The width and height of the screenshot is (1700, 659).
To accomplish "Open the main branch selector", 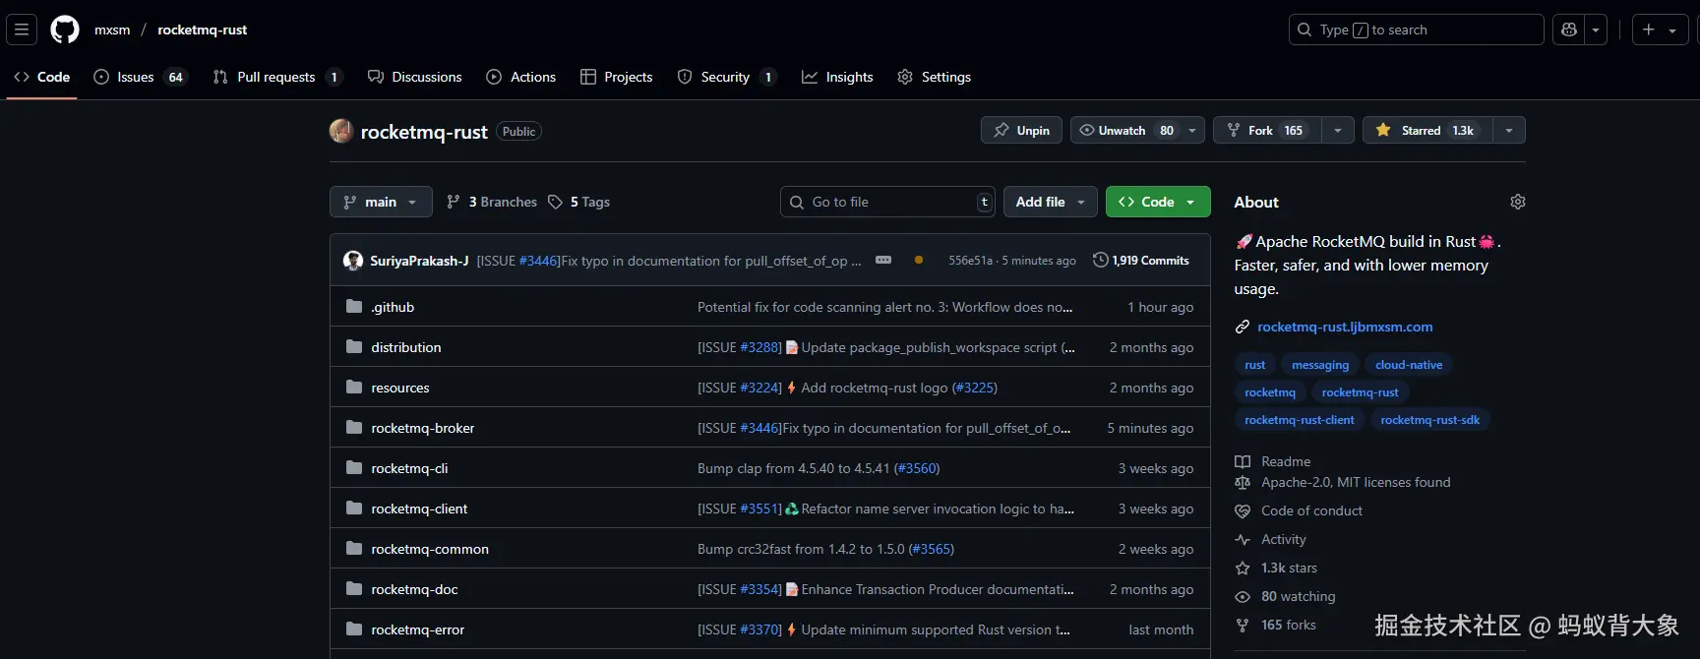I will click(381, 202).
